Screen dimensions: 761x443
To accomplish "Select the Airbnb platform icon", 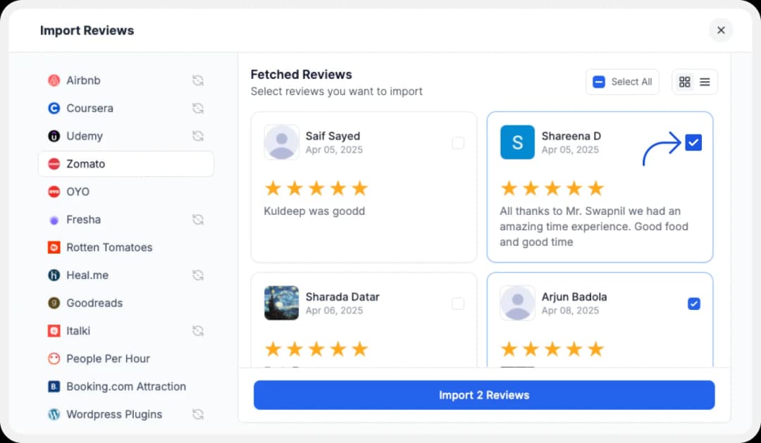I will click(x=54, y=80).
